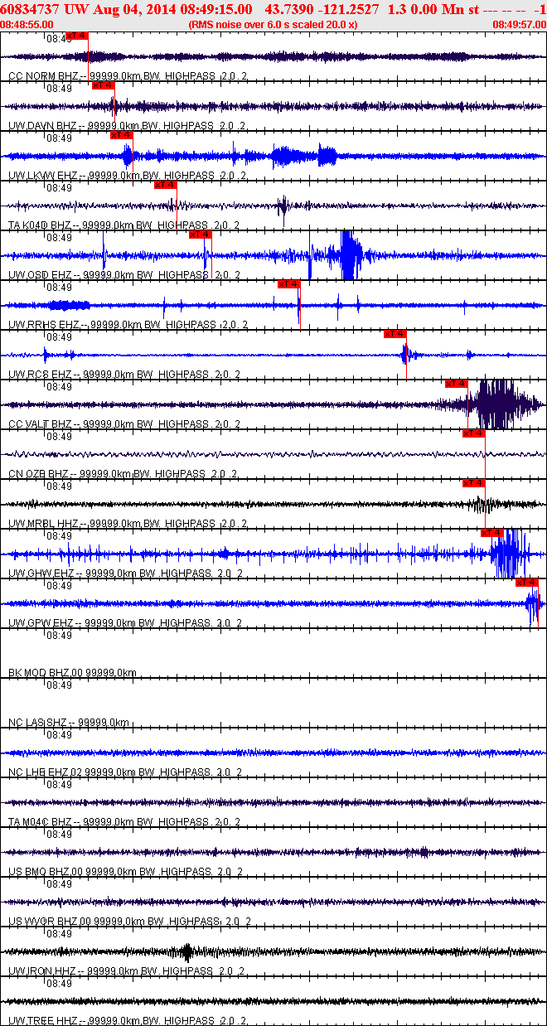Click the 08:49 time label on BK MOD trace
Screen dimensions: 547x1026
[x=58, y=636]
